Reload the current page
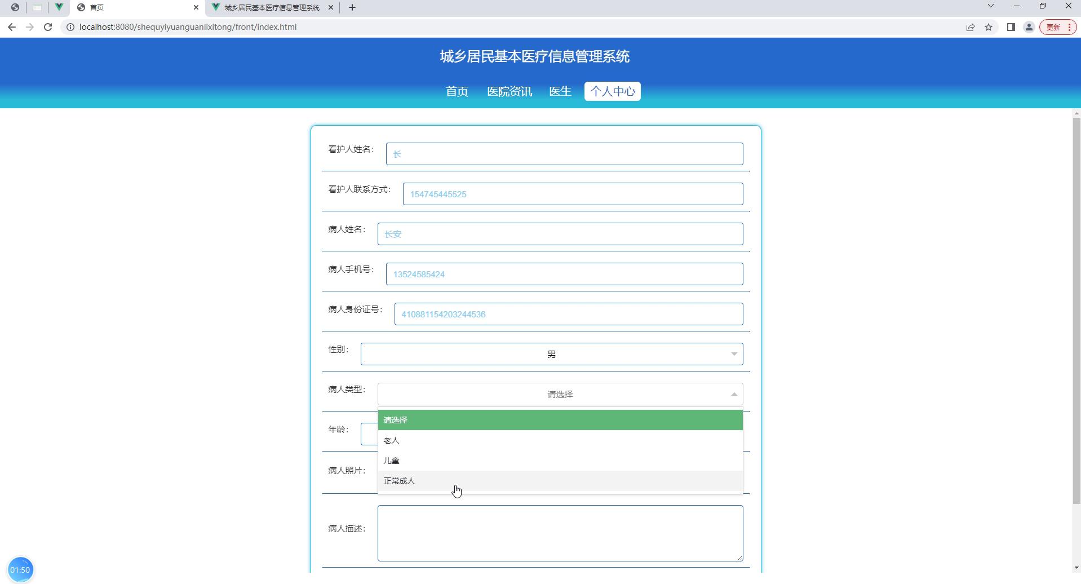This screenshot has height=584, width=1081. pos(48,26)
